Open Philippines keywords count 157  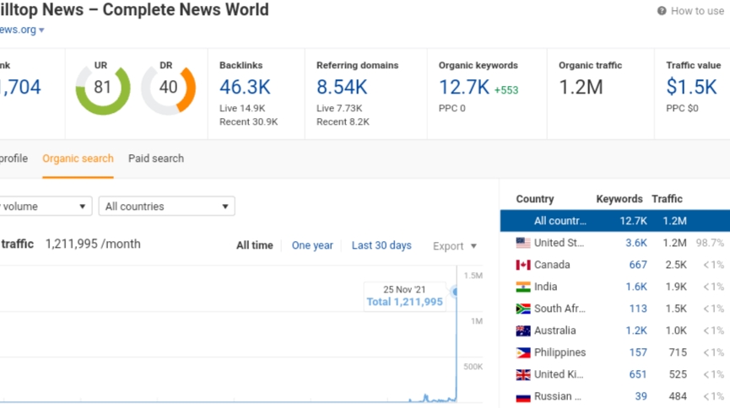coord(638,352)
